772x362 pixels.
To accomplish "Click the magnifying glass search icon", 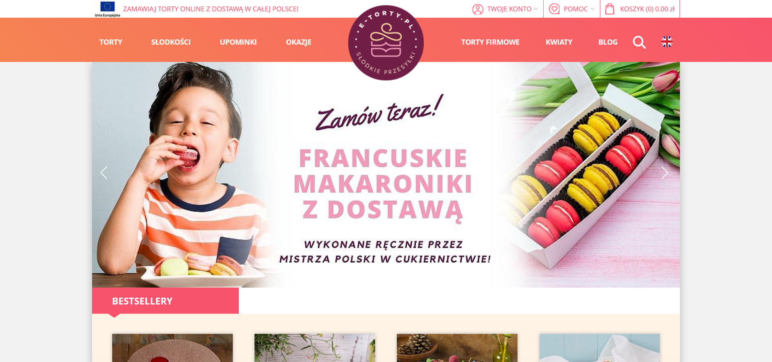I will 639,42.
